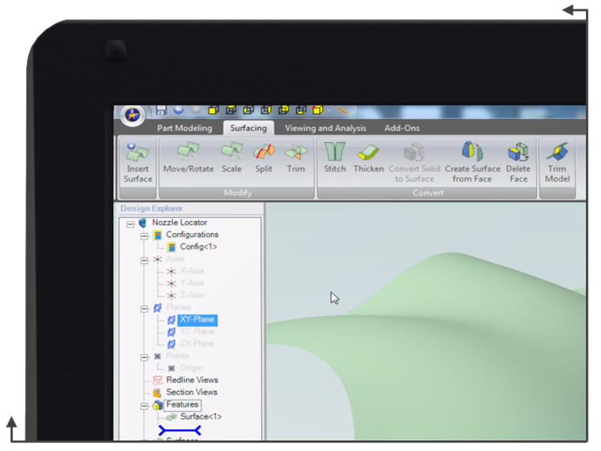Select Surface<1> feature in the tree

[x=201, y=416]
